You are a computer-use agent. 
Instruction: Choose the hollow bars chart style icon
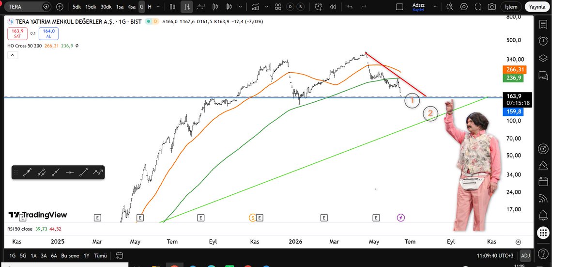coord(173,7)
